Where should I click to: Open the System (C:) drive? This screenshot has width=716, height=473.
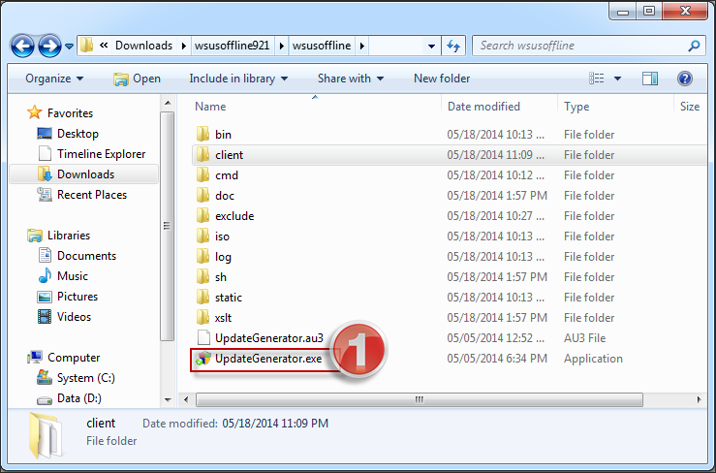pyautogui.click(x=86, y=378)
